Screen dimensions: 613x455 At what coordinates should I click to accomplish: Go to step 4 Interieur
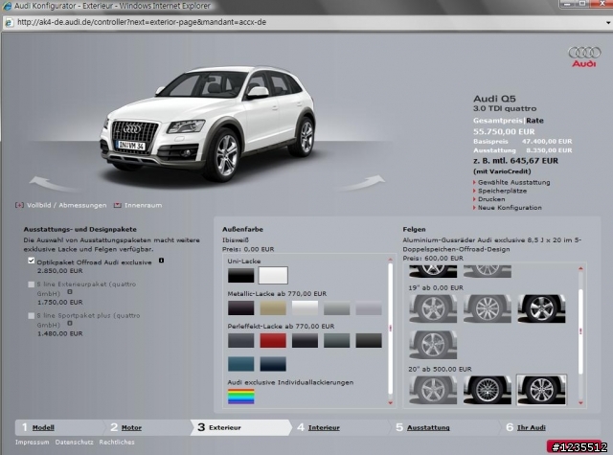[x=324, y=427]
